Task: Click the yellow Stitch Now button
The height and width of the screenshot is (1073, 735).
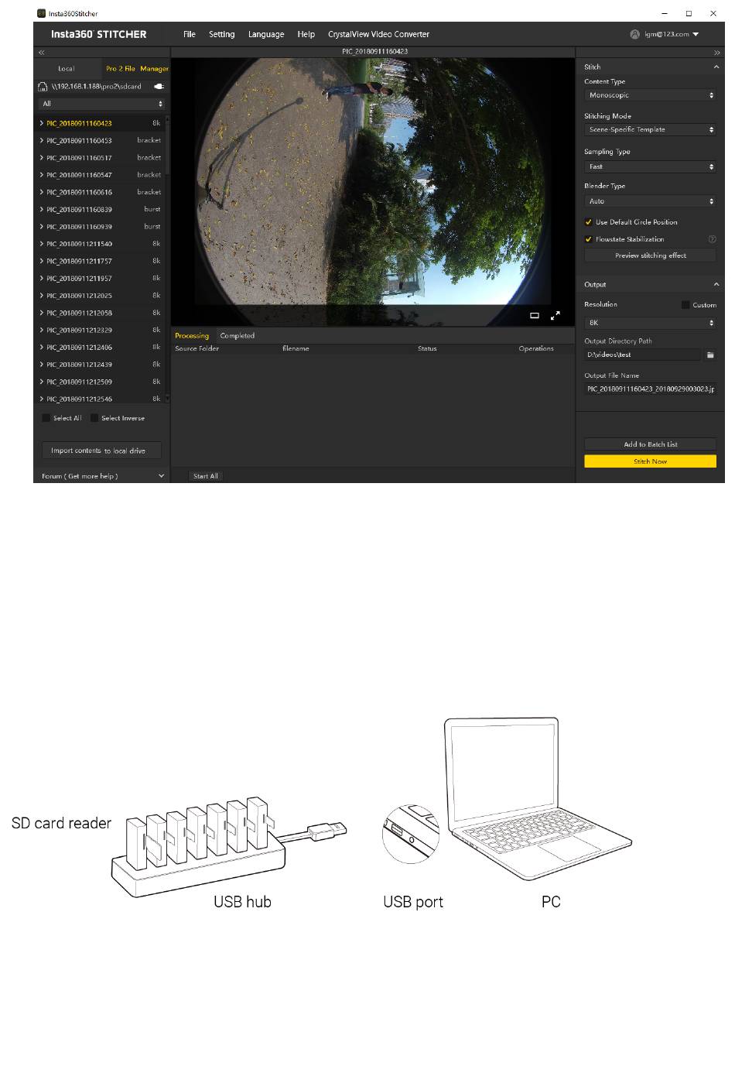Action: coord(651,461)
